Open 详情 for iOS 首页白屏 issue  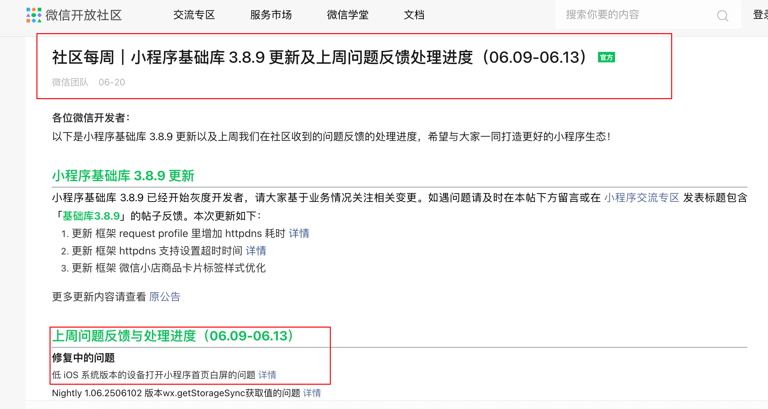[267, 375]
